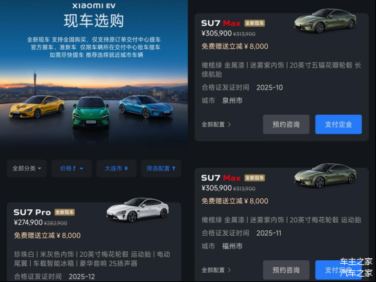Select the 大连市 city location filter

click(x=116, y=169)
